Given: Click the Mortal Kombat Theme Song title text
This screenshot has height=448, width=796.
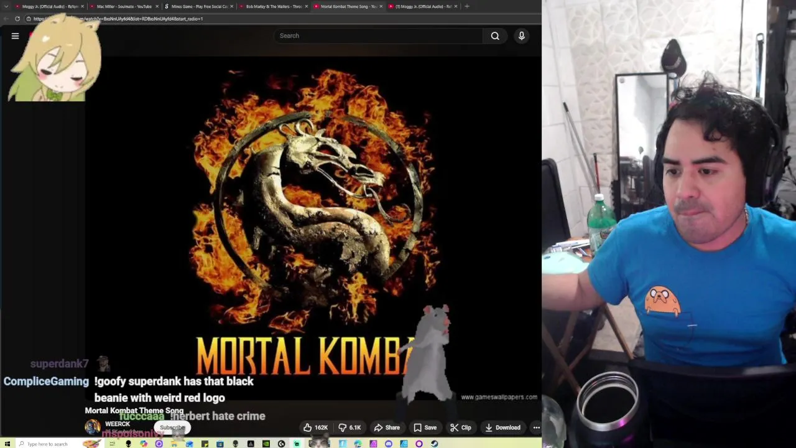Looking at the screenshot, I should click(134, 411).
